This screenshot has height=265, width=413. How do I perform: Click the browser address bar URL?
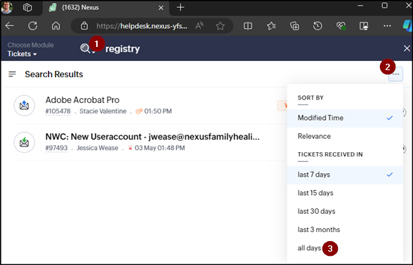coord(142,26)
